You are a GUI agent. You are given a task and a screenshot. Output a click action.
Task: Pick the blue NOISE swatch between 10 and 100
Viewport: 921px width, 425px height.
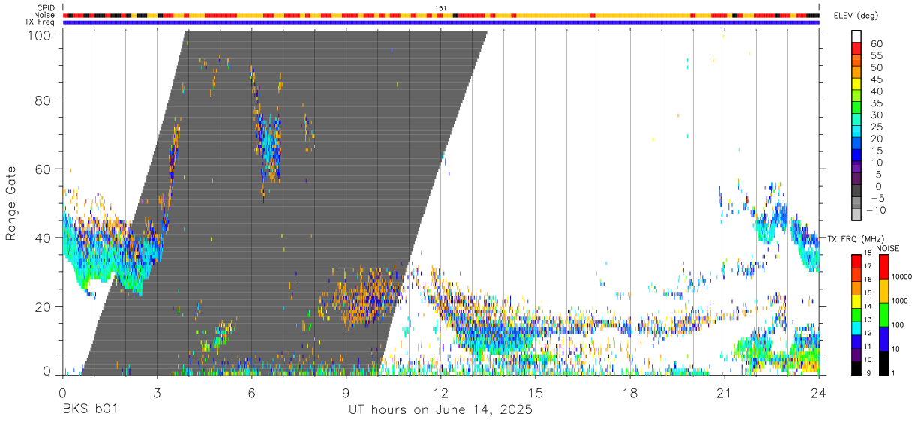coord(884,338)
